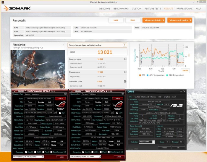Open the WELCOME tab
The height and width of the screenshot is (162, 207).
coord(104,9)
